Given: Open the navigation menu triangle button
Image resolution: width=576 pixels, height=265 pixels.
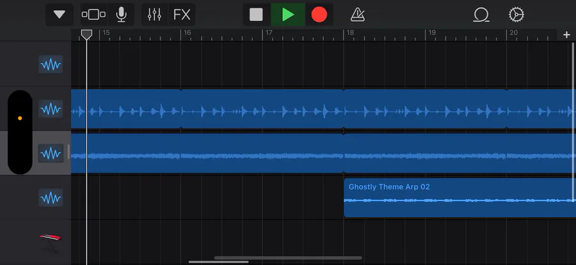Looking at the screenshot, I should pos(59,15).
